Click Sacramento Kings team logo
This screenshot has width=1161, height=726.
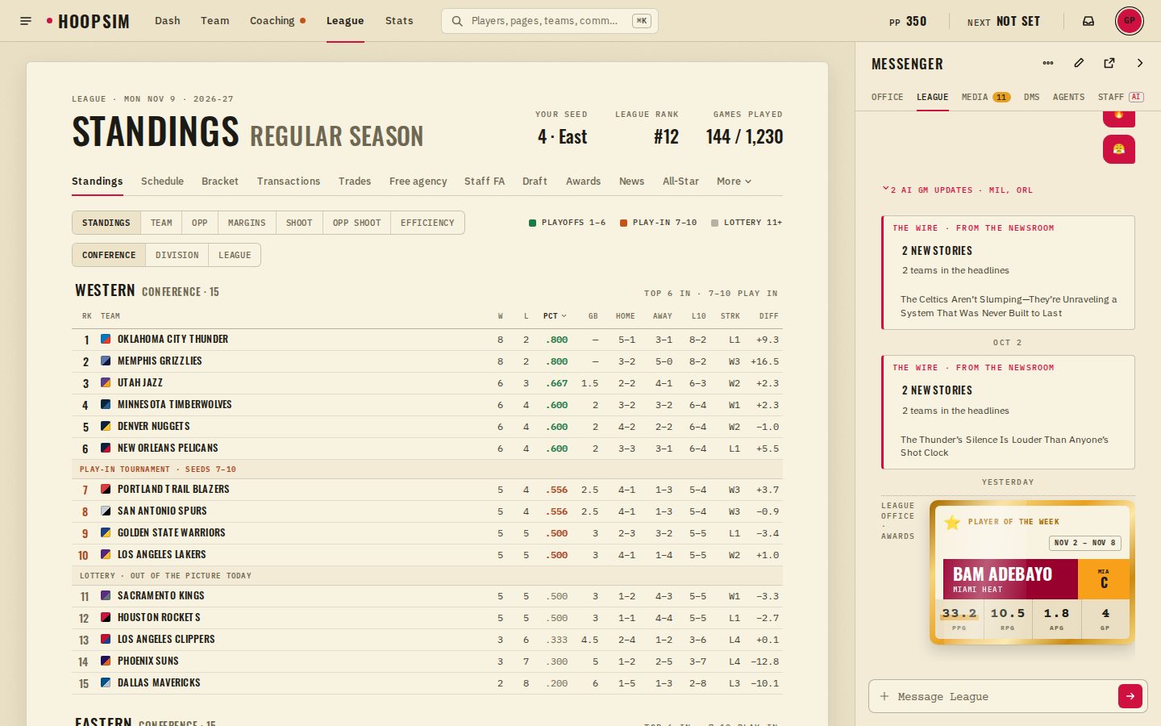[x=106, y=596]
